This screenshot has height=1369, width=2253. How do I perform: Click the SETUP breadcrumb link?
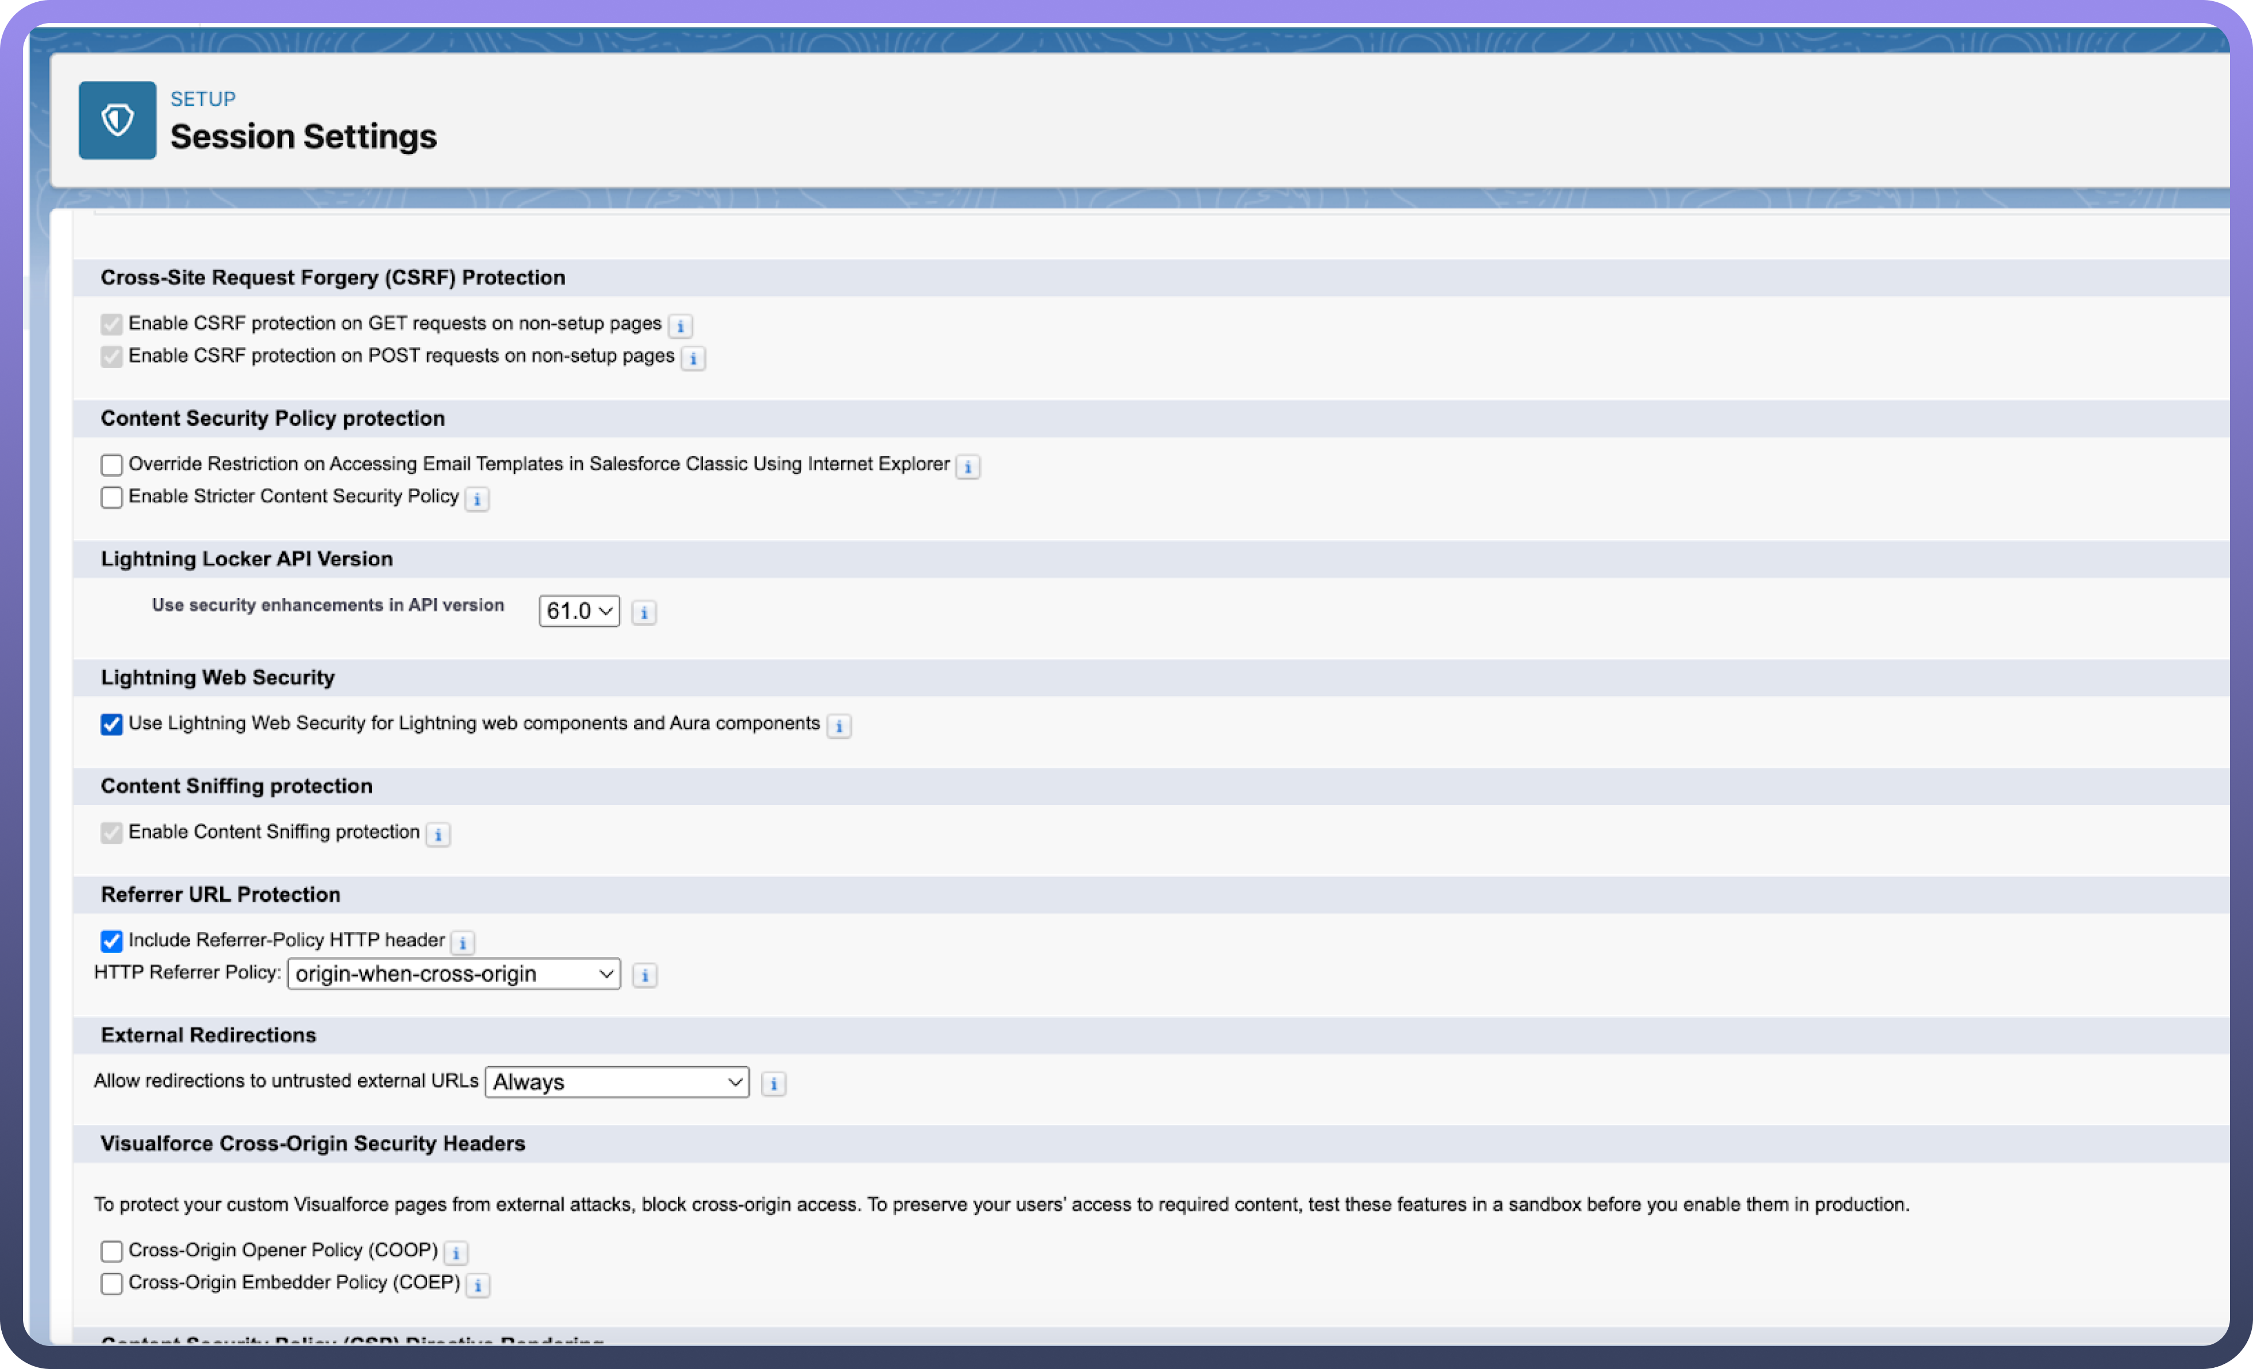pyautogui.click(x=203, y=99)
